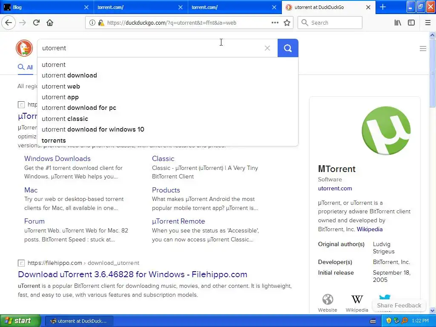Image resolution: width=436 pixels, height=327 pixels.
Task: Click the Website globe icon in the info panel
Action: (327, 300)
